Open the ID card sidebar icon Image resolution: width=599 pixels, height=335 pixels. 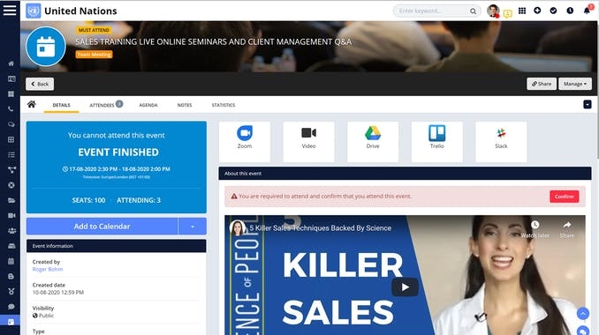click(11, 78)
